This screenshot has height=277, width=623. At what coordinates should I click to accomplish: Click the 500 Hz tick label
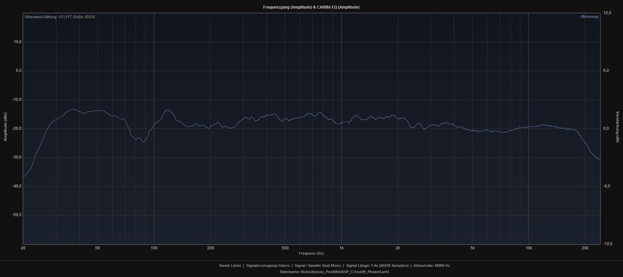[285, 248]
